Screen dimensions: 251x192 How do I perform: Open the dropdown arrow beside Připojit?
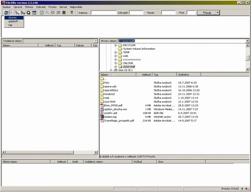218,13
